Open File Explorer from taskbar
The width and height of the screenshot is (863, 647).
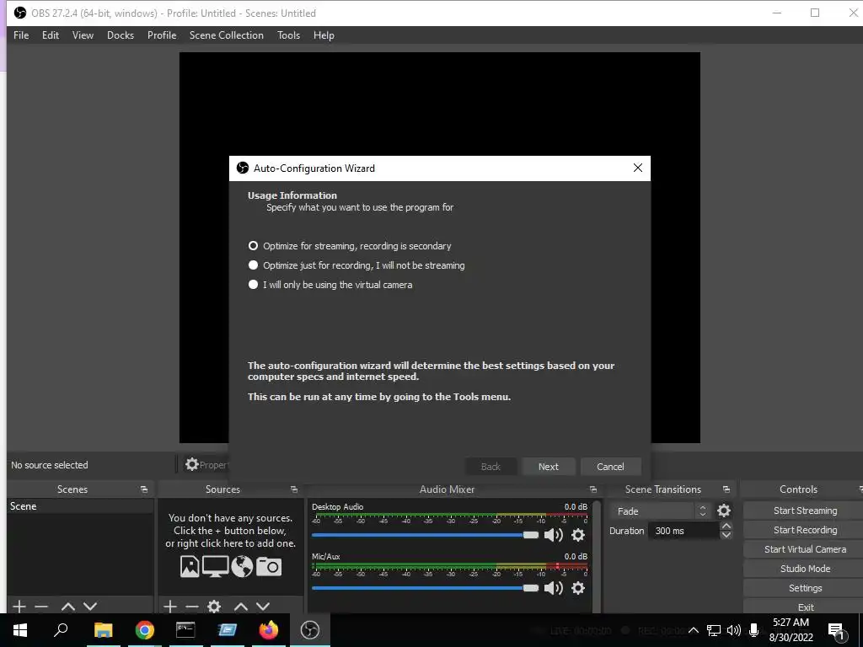click(103, 630)
